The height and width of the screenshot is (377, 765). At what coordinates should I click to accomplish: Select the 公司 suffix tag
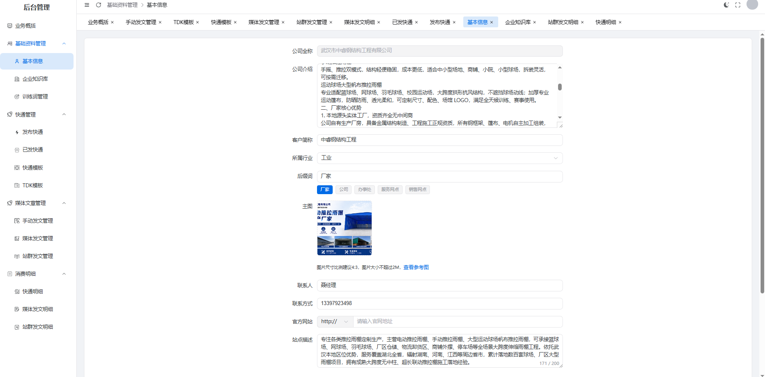[x=344, y=189]
